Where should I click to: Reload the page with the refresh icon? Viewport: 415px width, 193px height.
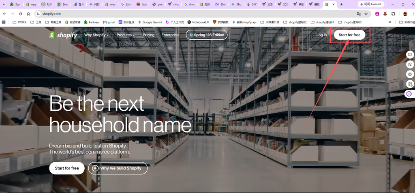(20, 14)
